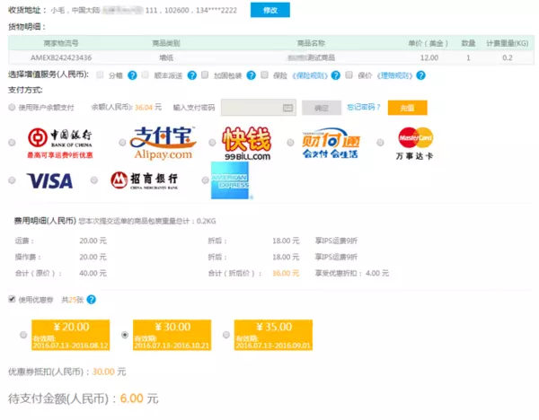Select 财付通 radio button
This screenshot has width=539, height=420.
point(290,143)
